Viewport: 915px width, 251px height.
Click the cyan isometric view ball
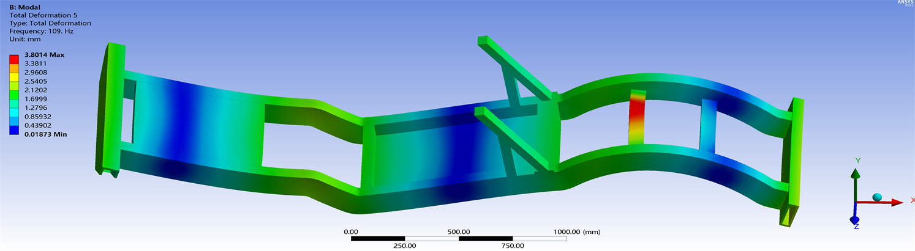[x=877, y=197]
